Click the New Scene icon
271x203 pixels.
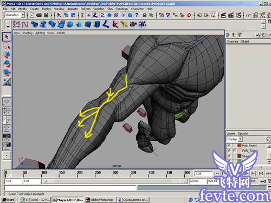coord(32,15)
